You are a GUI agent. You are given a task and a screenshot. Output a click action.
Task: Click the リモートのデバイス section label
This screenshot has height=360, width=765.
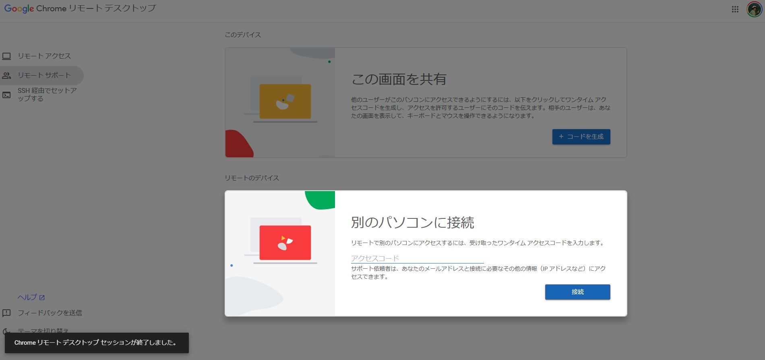(x=252, y=178)
